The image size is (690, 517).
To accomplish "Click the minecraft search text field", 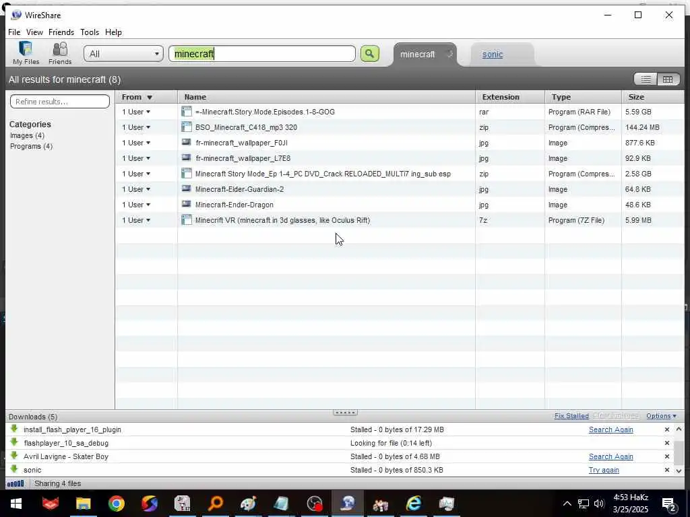I will click(262, 54).
